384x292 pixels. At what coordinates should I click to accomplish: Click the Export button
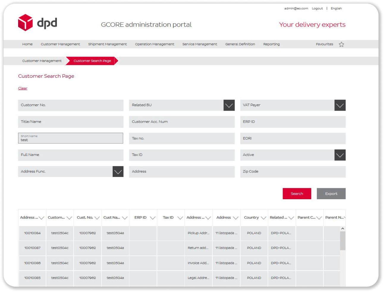331,194
